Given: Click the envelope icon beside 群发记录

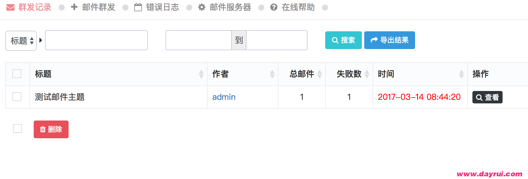Looking at the screenshot, I should 10,7.
